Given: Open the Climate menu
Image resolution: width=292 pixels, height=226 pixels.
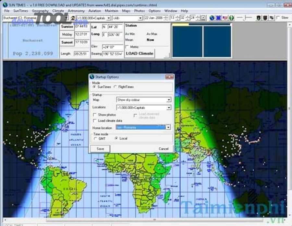Looking at the screenshot, I should [x=58, y=11].
